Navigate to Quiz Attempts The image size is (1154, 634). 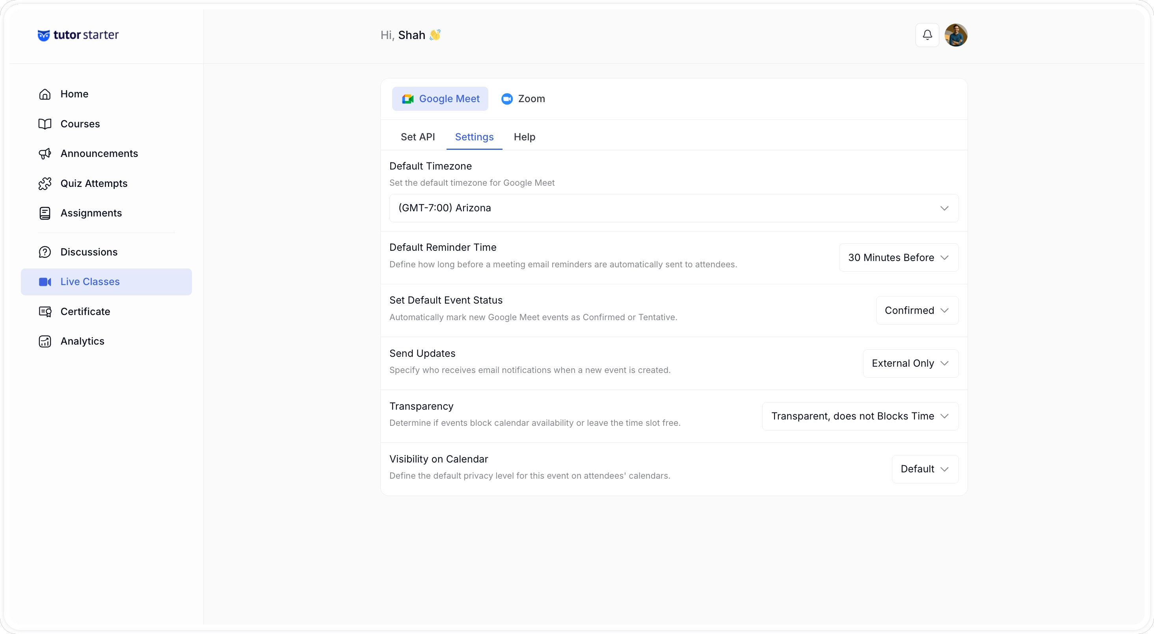click(x=107, y=184)
